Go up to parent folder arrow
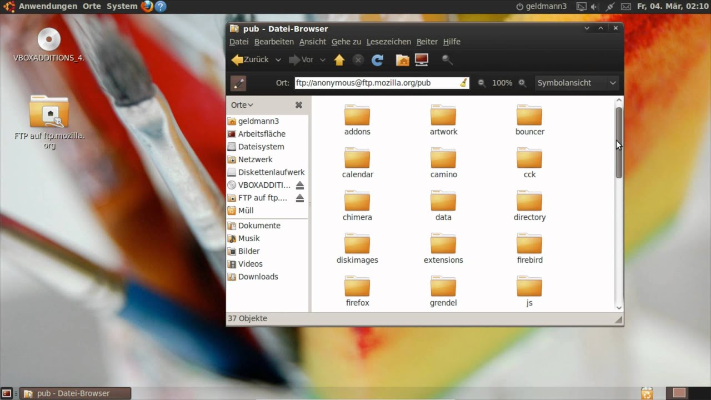This screenshot has height=400, width=711. 339,60
